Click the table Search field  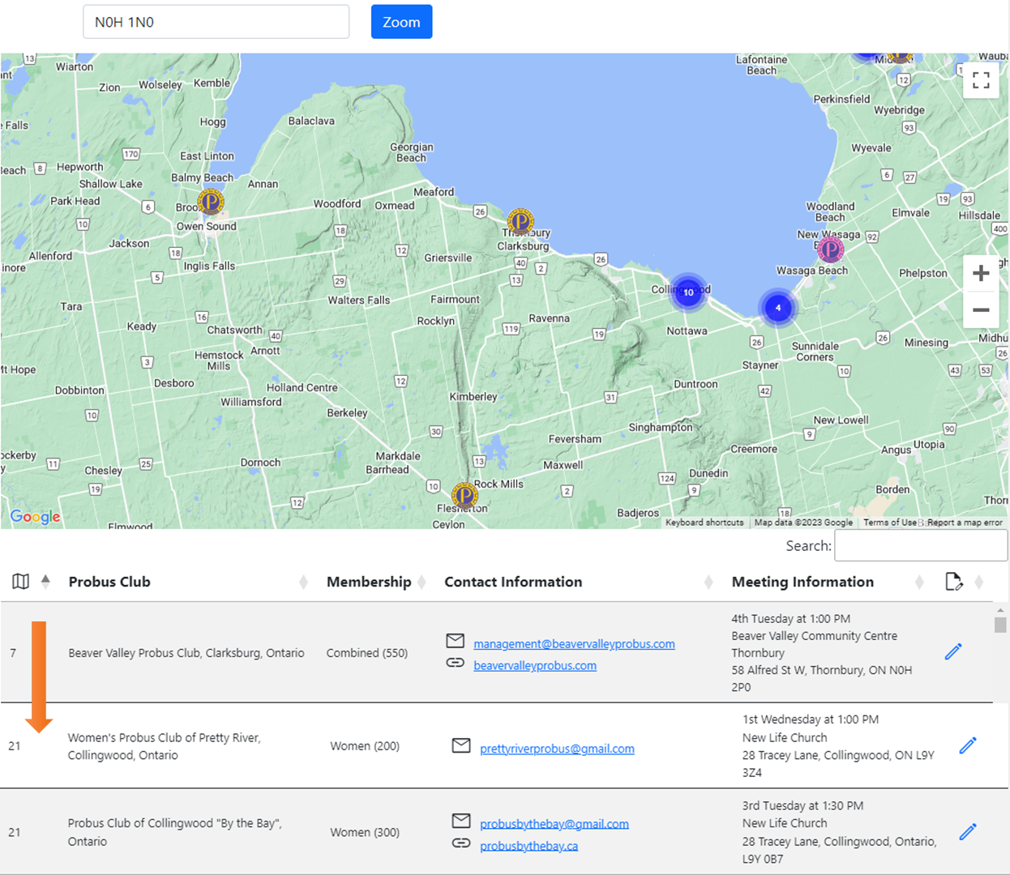click(922, 546)
